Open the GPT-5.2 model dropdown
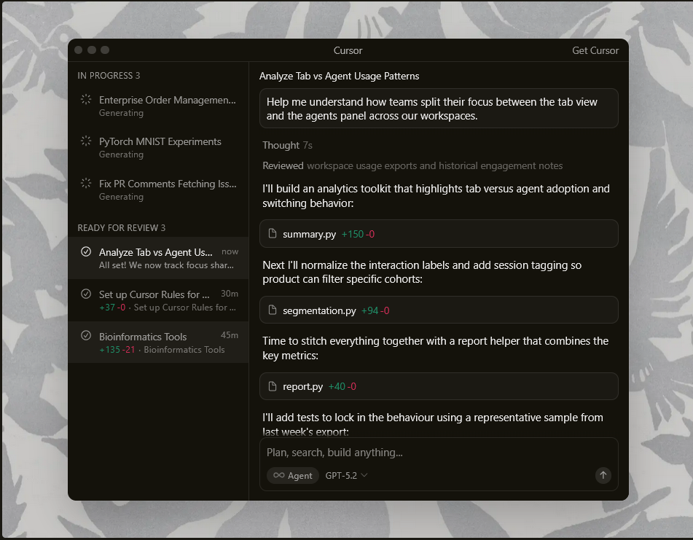Screen dimensions: 693x540 point(346,475)
